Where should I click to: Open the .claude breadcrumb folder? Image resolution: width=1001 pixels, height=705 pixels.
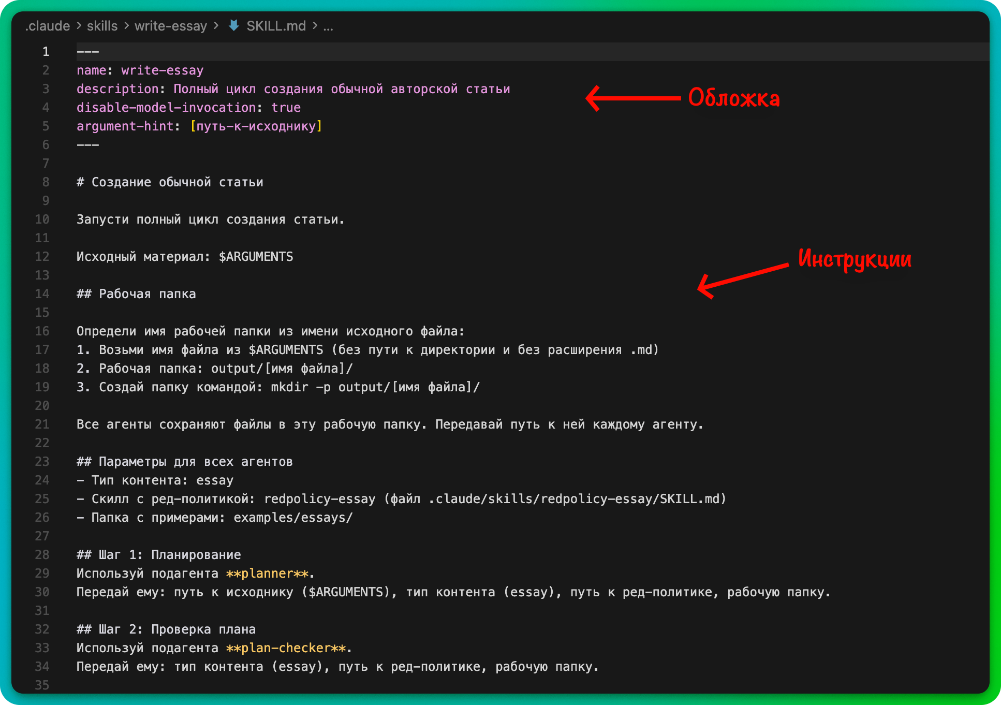tap(48, 26)
